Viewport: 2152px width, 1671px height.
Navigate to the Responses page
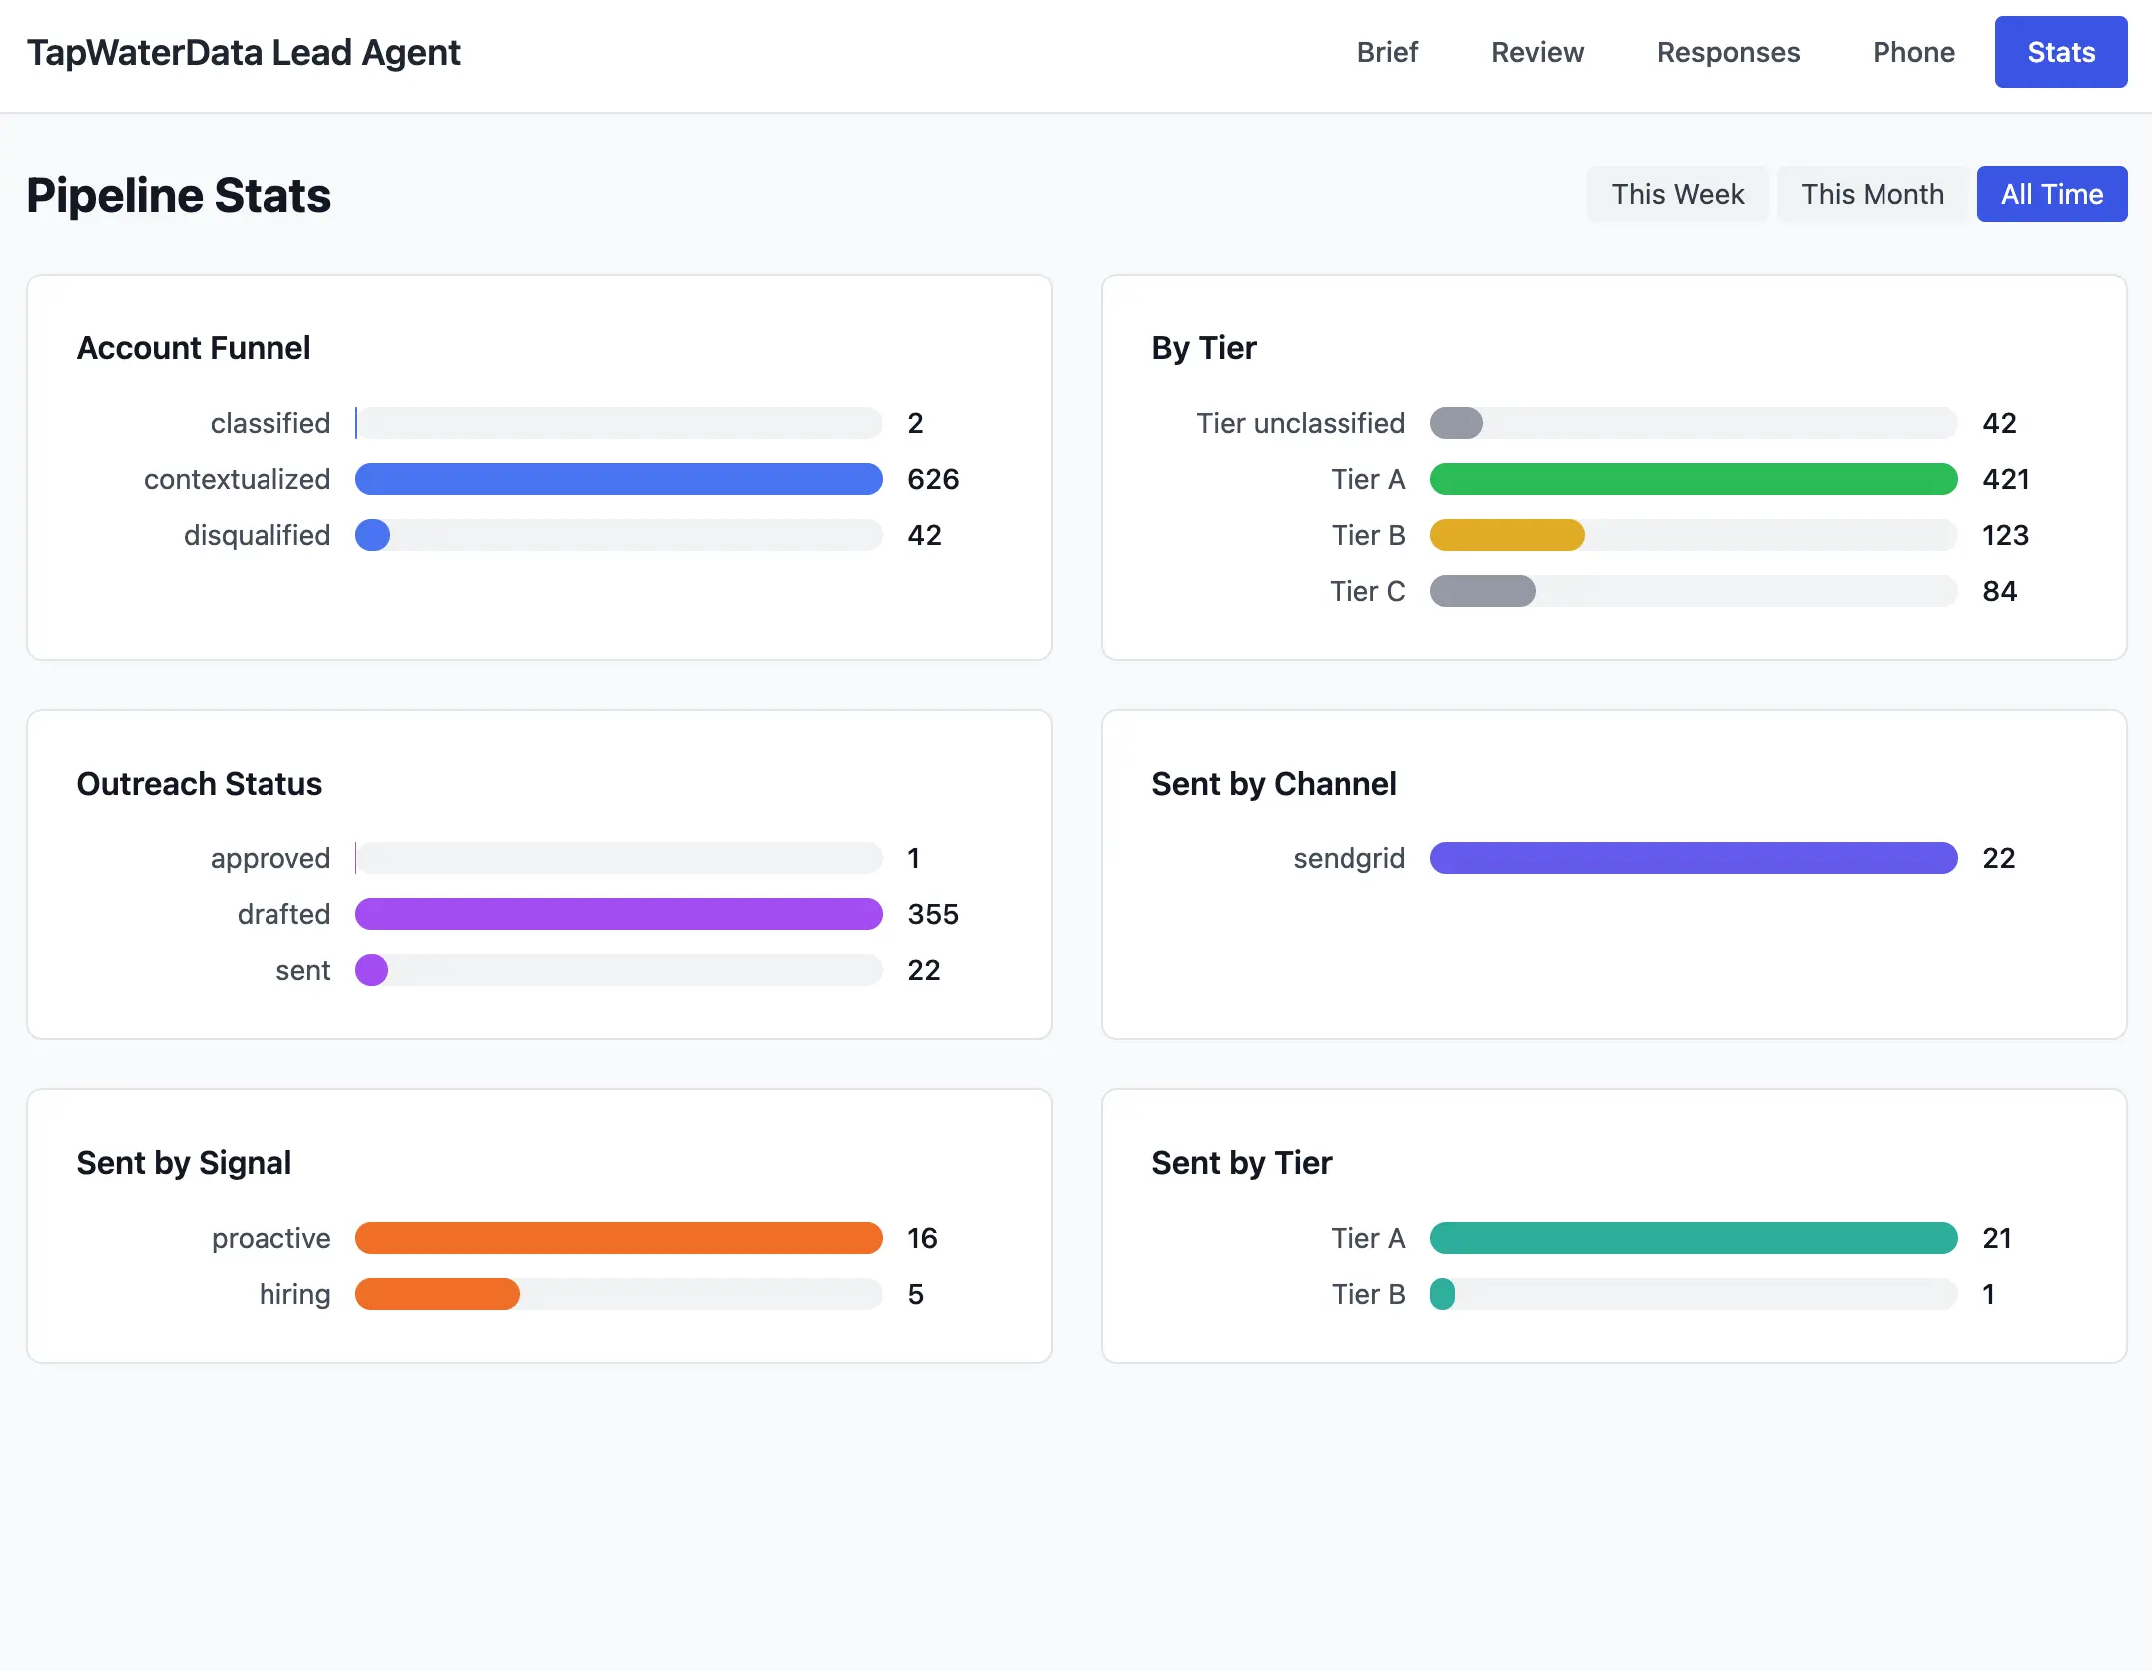click(x=1728, y=52)
